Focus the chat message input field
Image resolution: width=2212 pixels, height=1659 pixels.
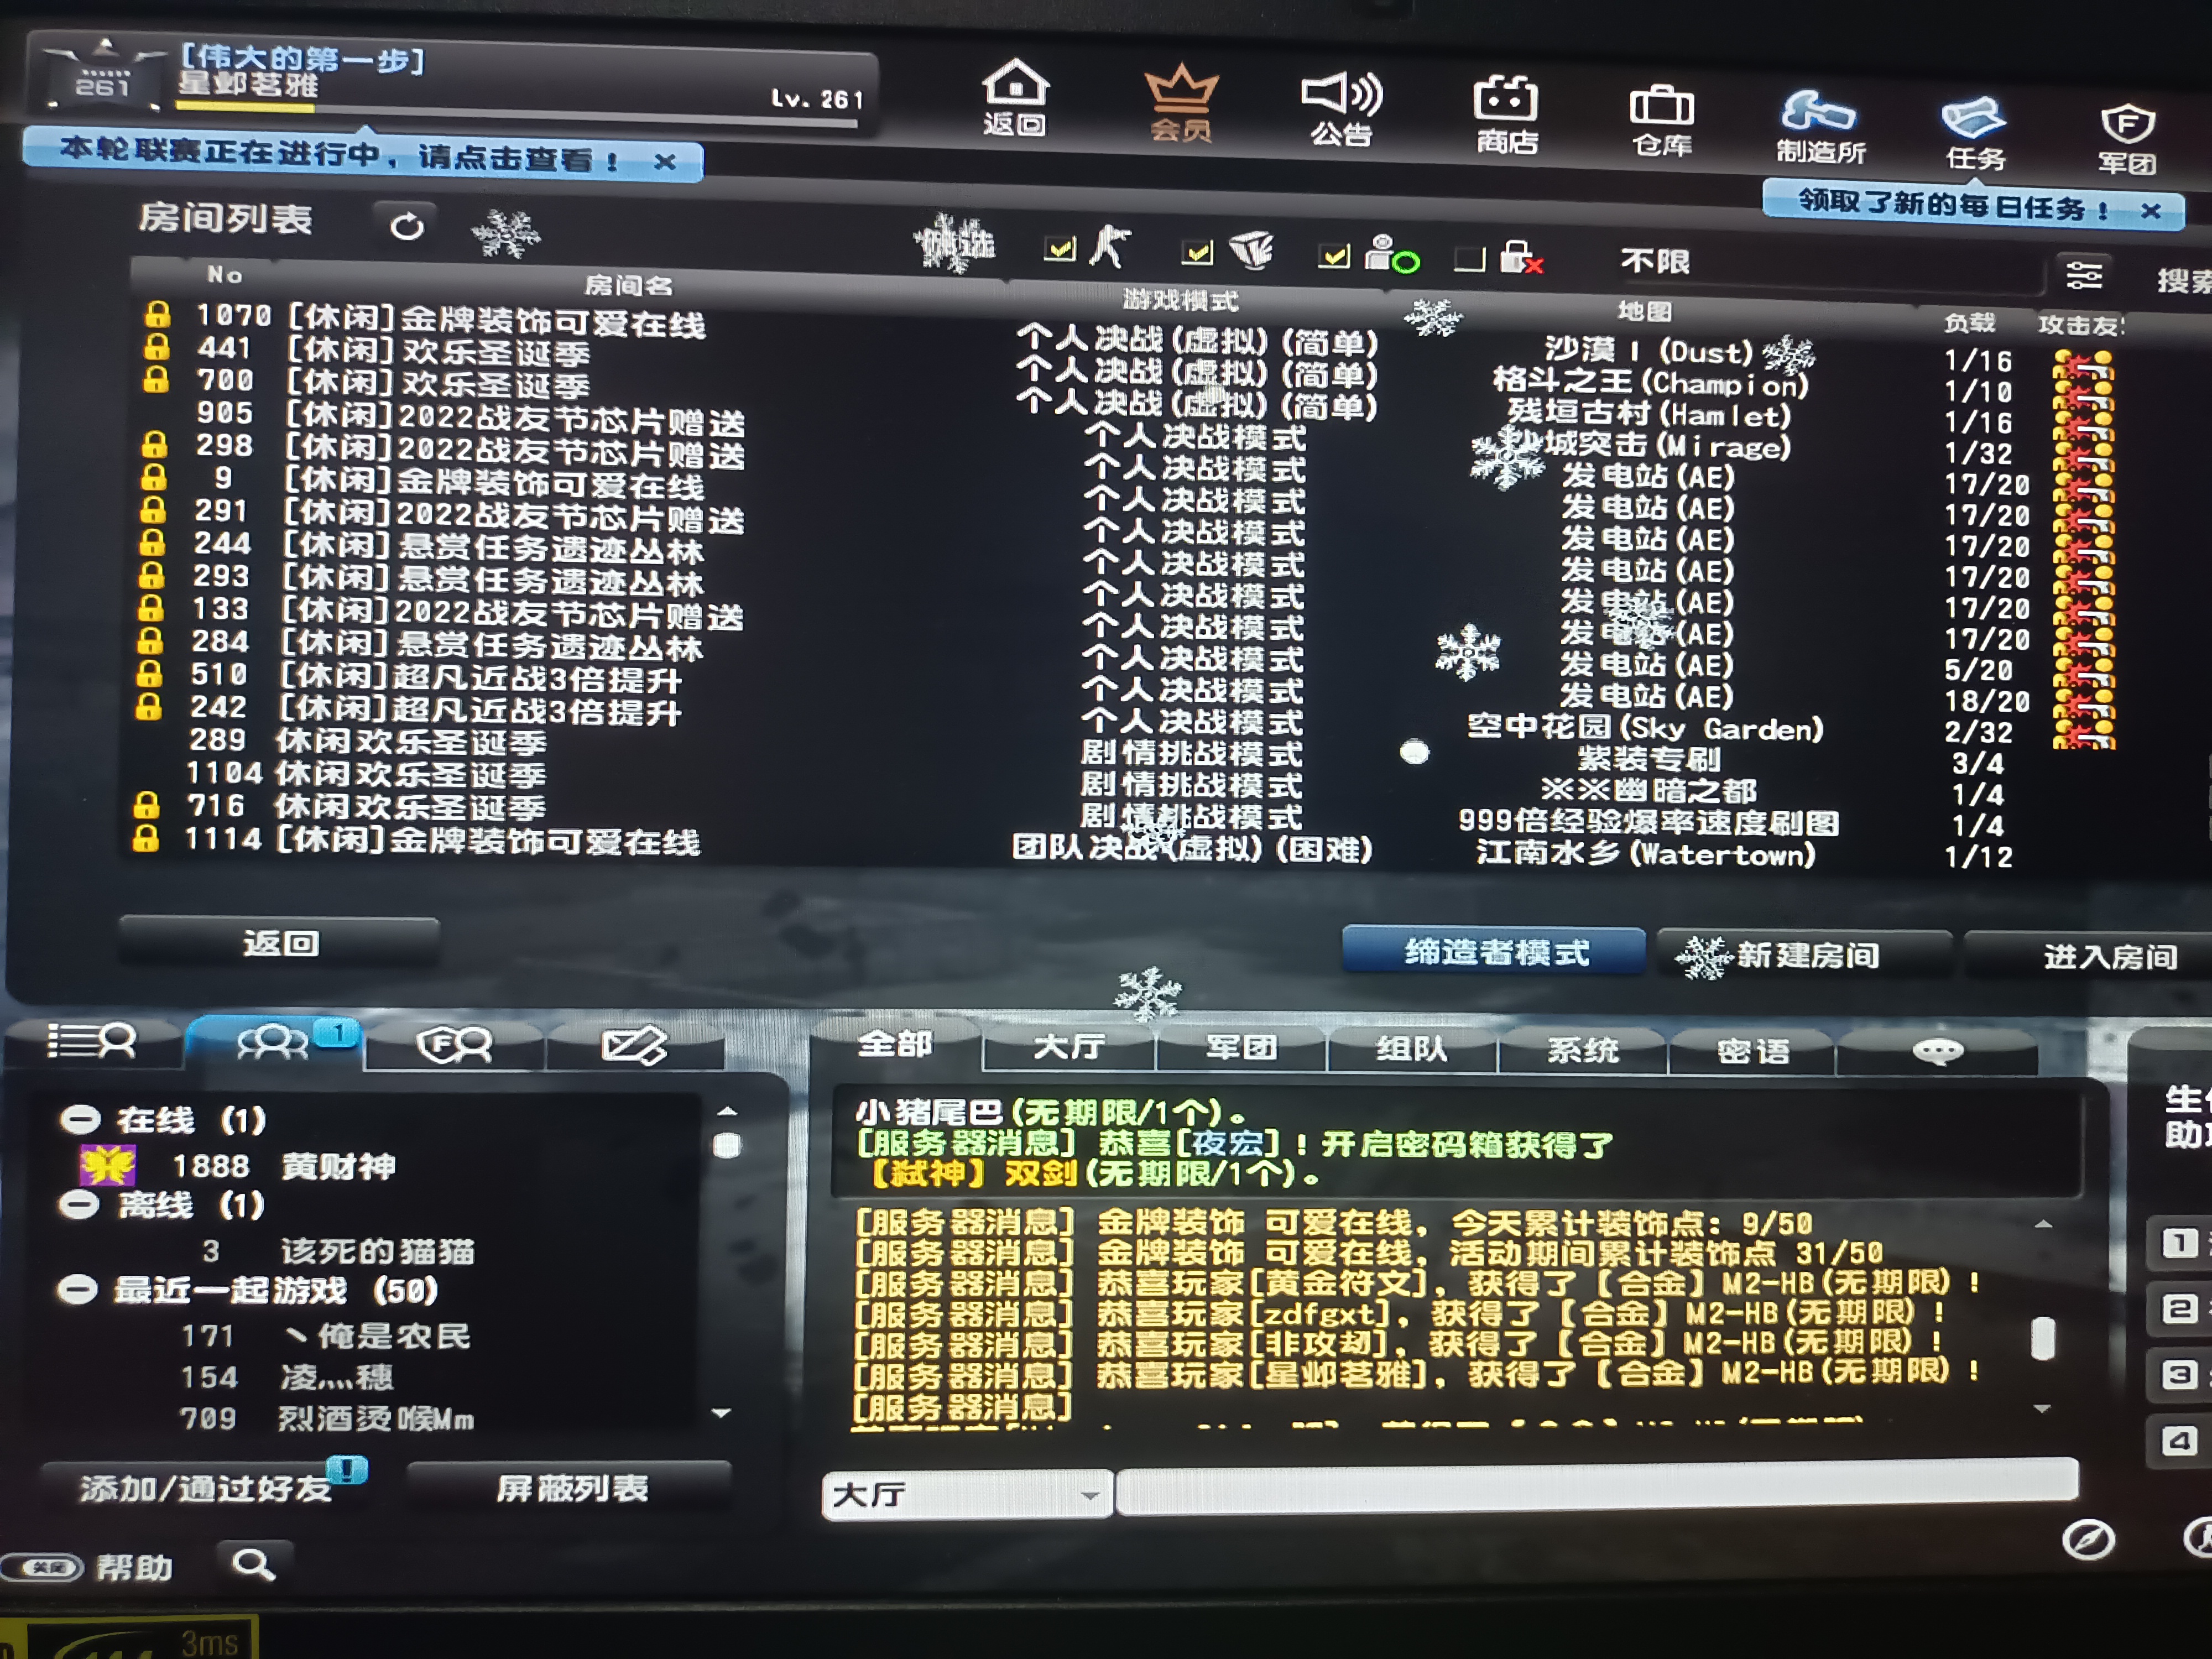(x=1598, y=1488)
